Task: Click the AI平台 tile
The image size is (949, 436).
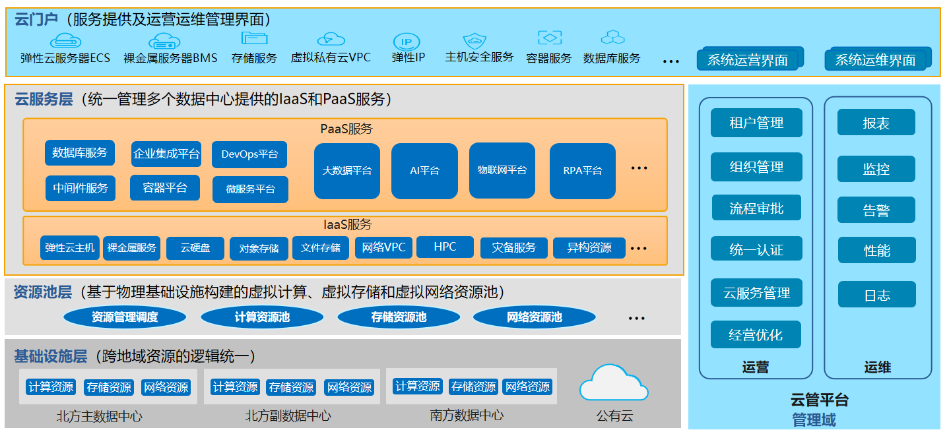Action: [x=424, y=171]
